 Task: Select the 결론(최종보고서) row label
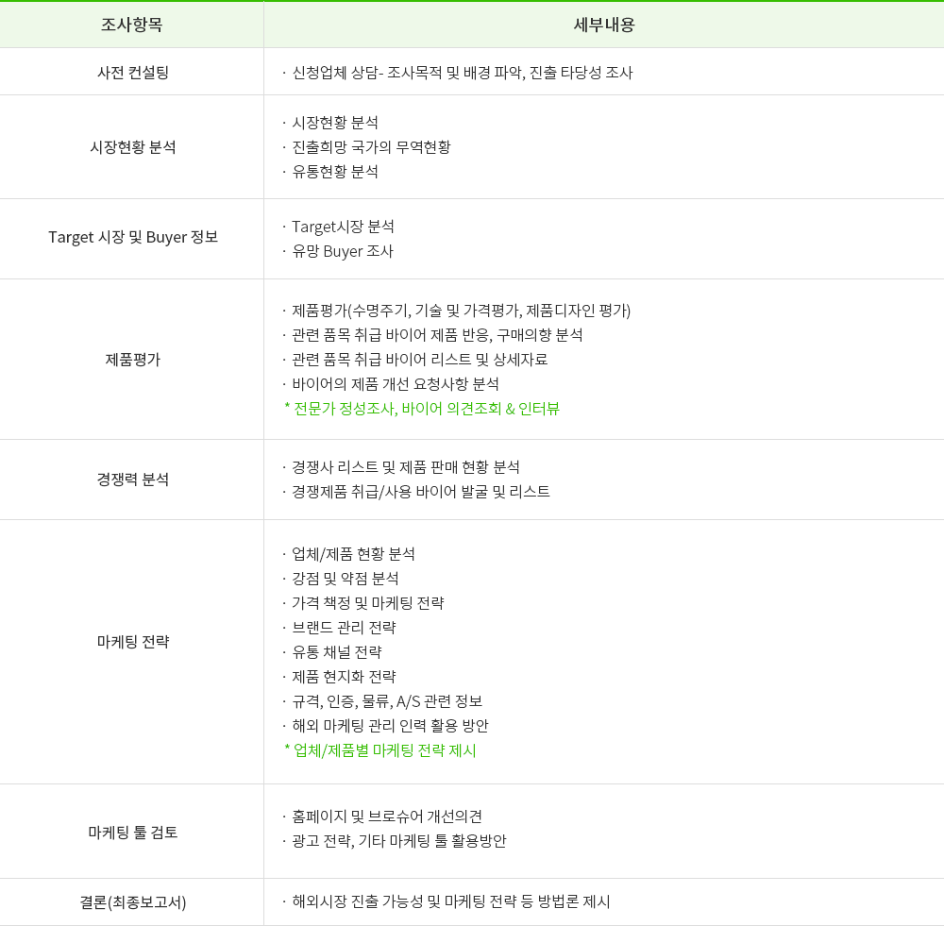point(132,901)
